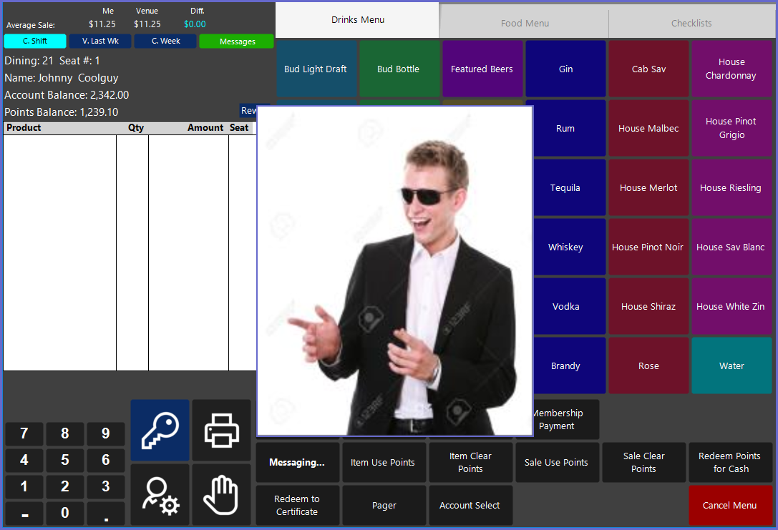Click the customer photo of Johnny Coolguy

coord(394,270)
